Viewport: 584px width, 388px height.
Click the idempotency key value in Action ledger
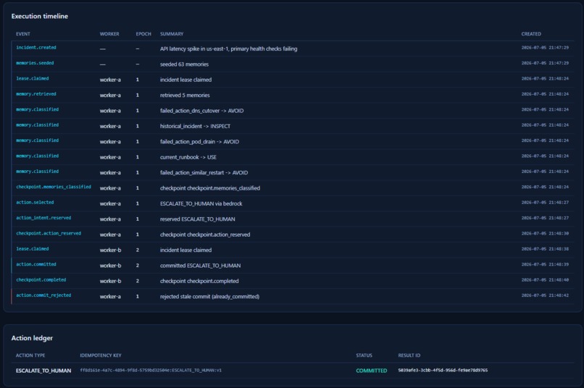(151, 371)
